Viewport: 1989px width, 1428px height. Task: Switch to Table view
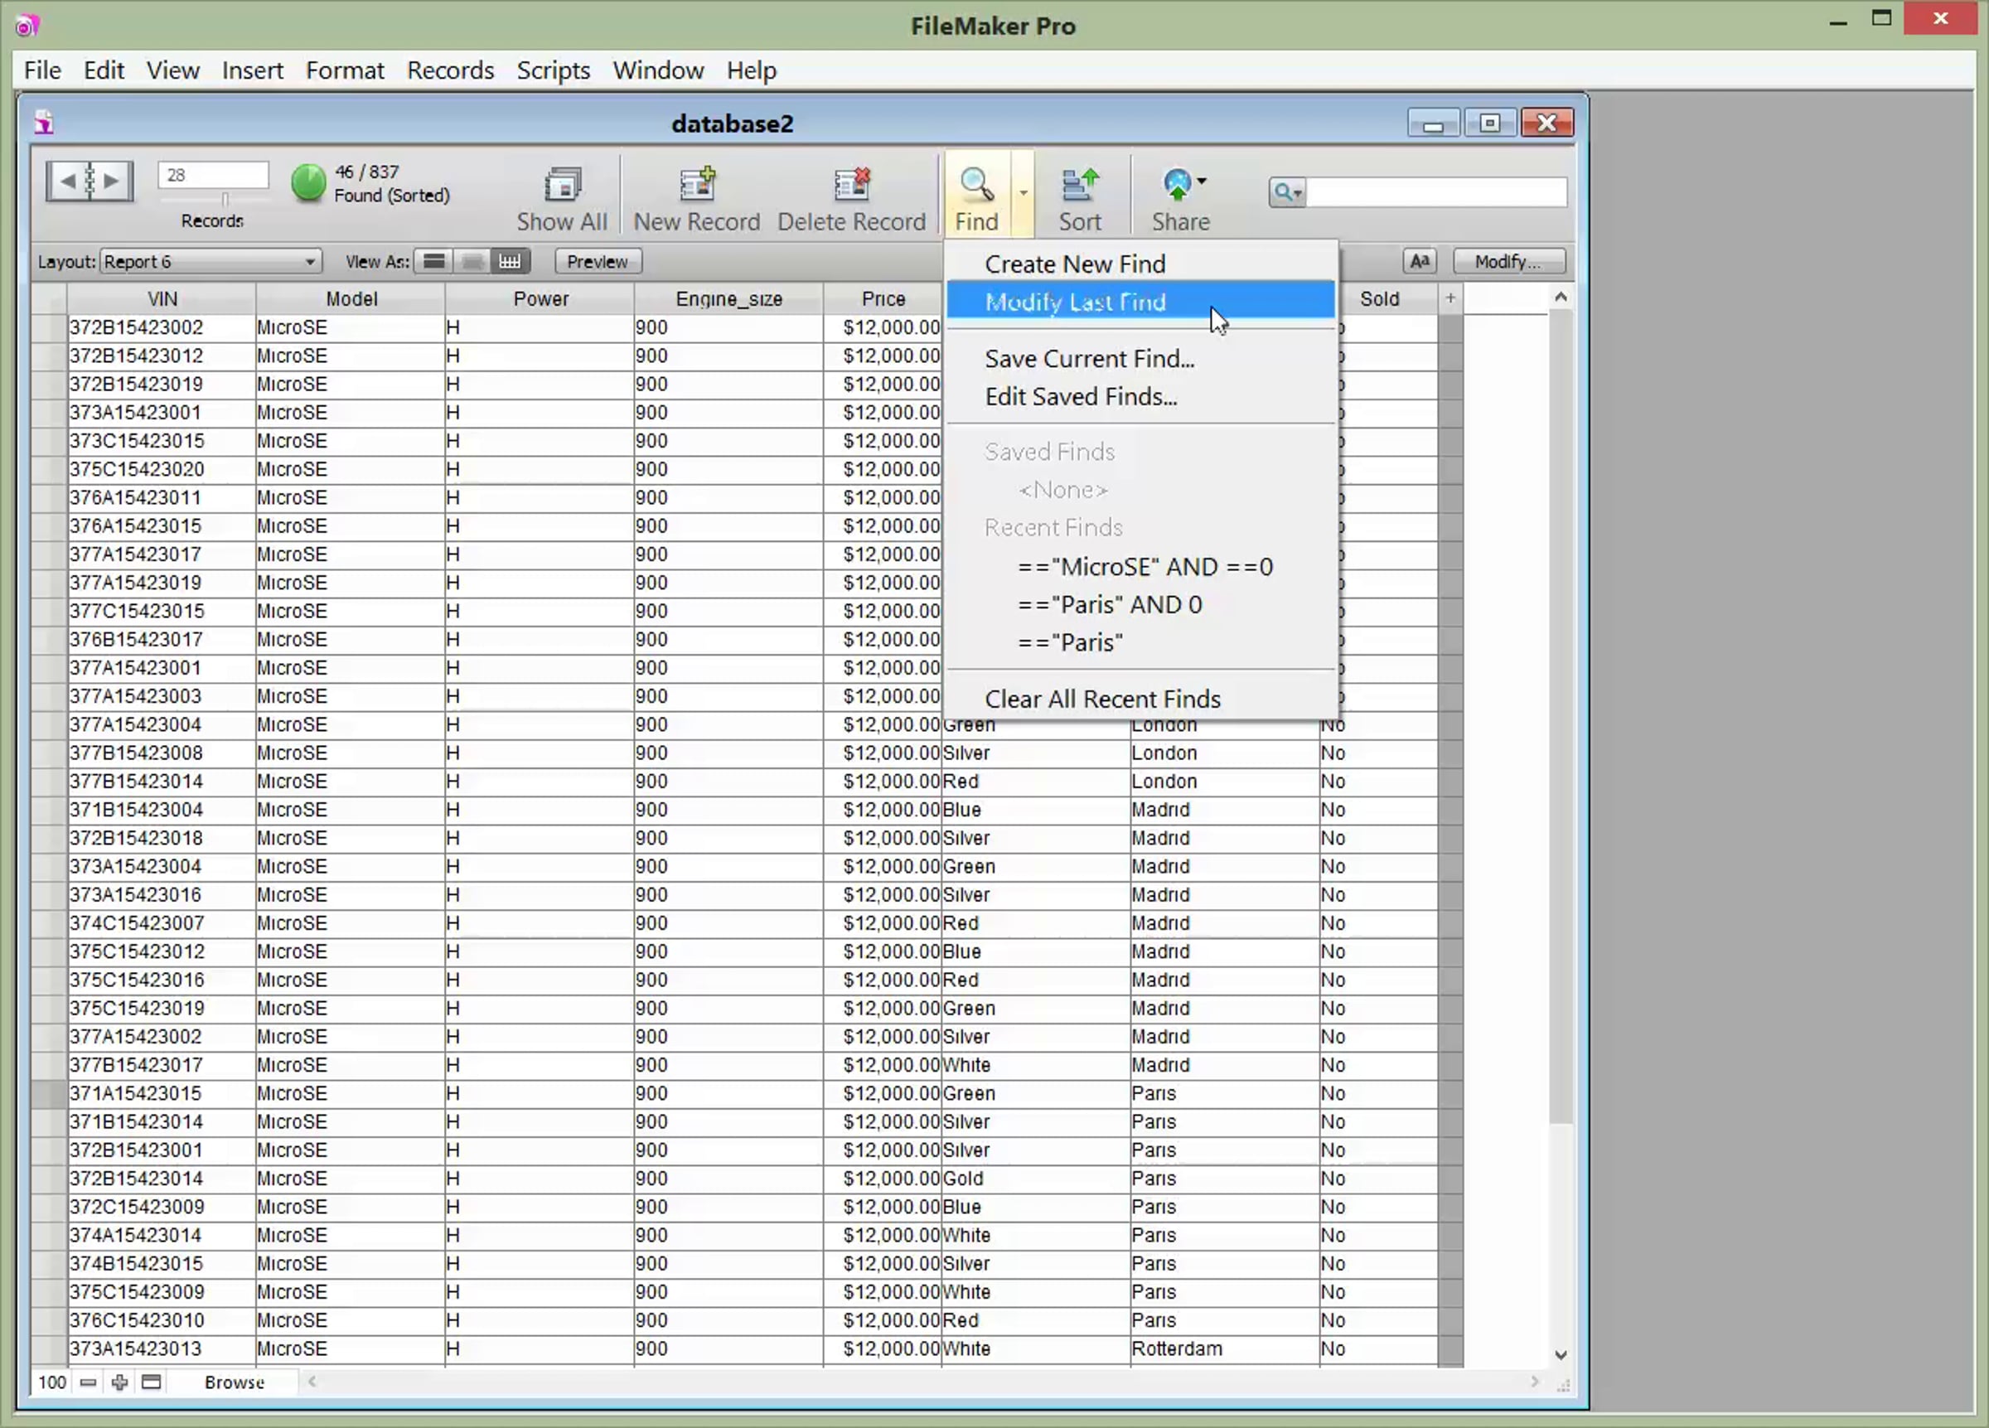510,261
